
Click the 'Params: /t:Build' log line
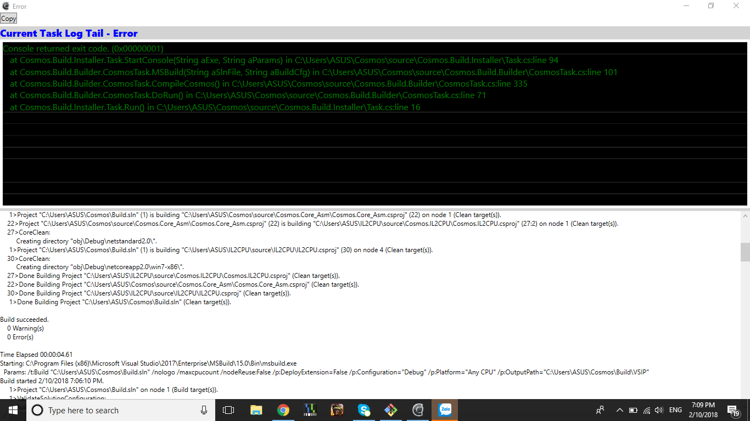click(326, 372)
